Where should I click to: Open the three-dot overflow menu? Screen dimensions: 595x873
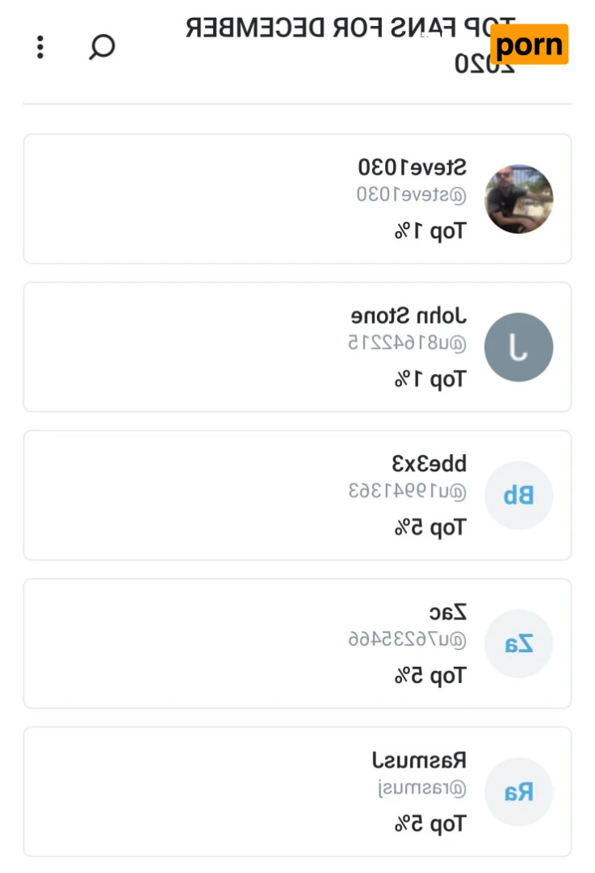(40, 46)
